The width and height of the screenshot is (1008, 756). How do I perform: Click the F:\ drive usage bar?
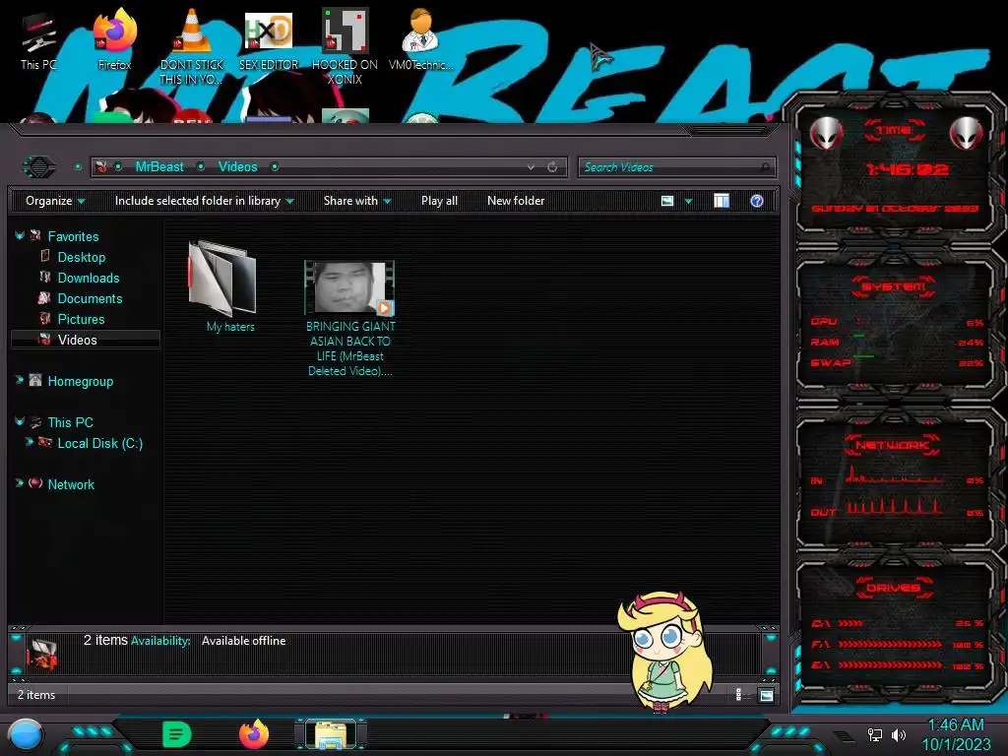pyautogui.click(x=890, y=644)
